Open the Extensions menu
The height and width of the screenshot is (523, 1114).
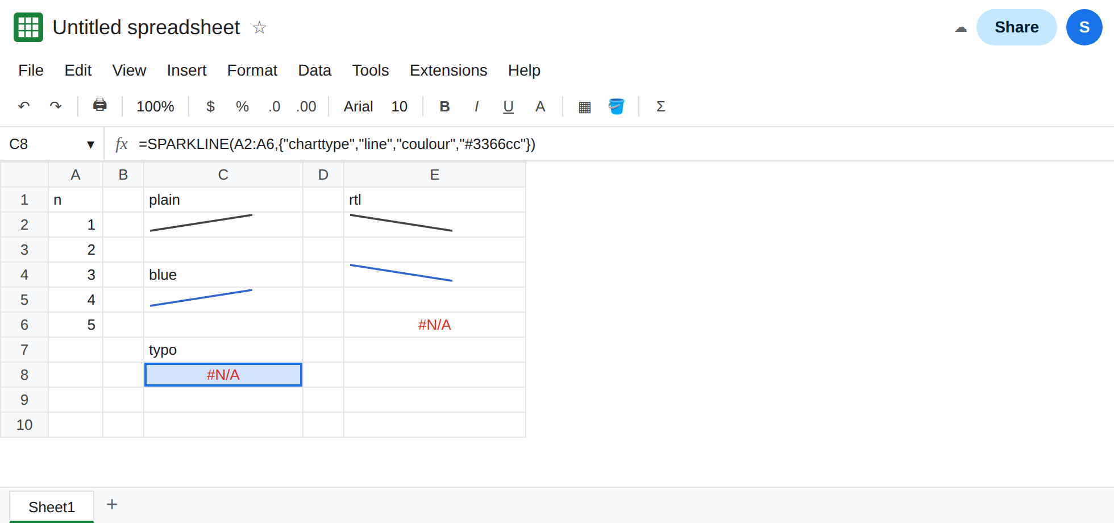pyautogui.click(x=448, y=70)
